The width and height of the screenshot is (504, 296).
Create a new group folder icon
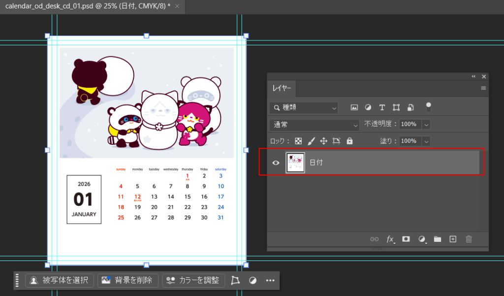point(438,239)
